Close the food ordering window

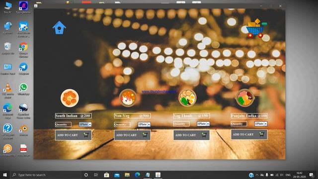click(x=280, y=6)
